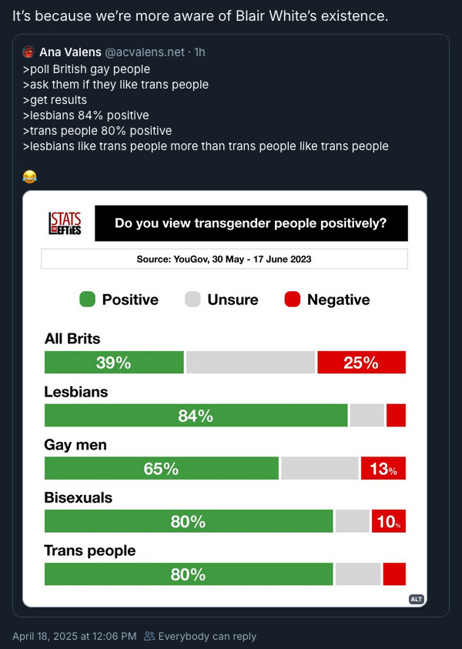Click the red Negative legend swatch
This screenshot has width=462, height=649.
pyautogui.click(x=293, y=299)
